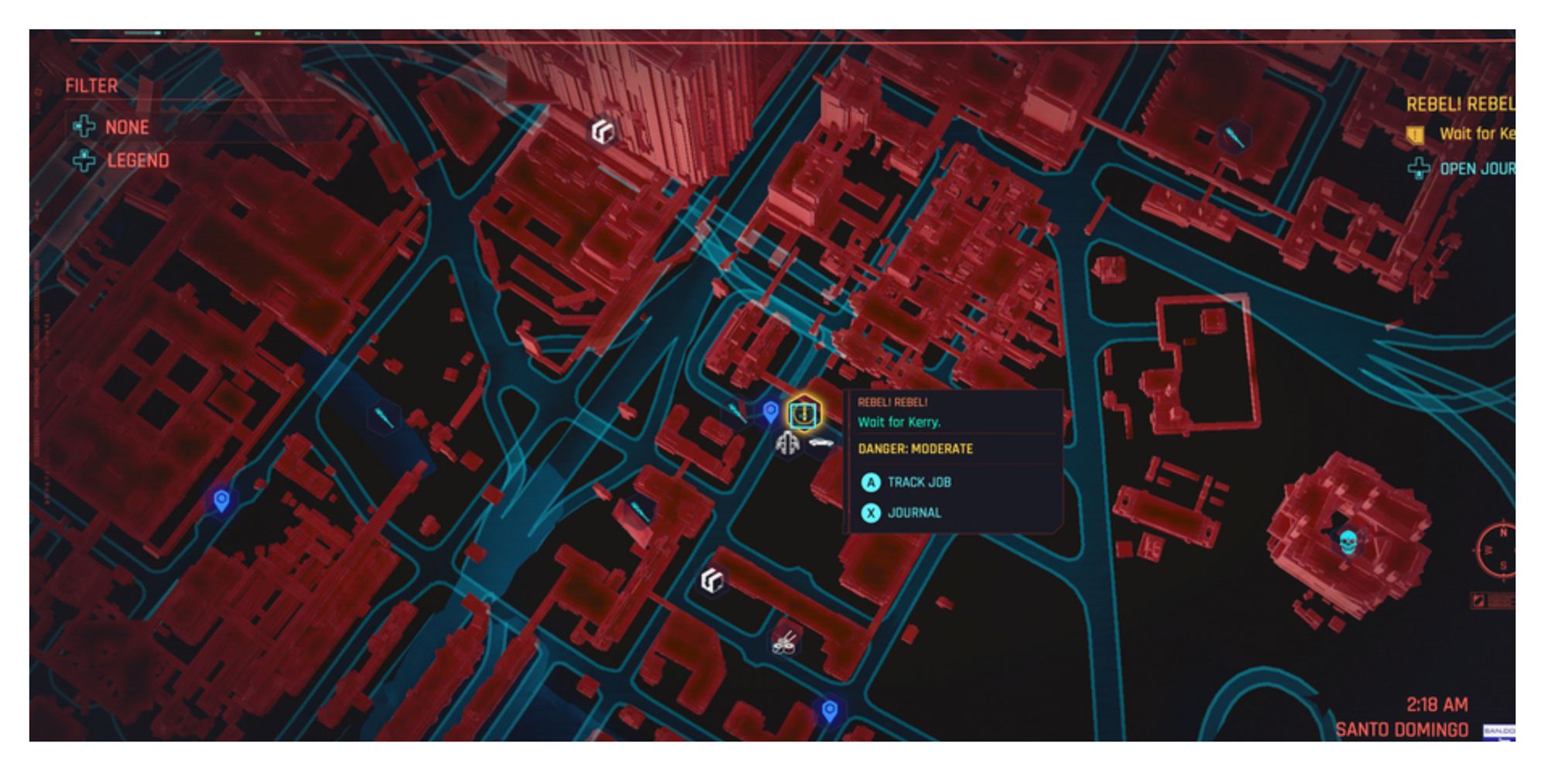Click the d-pad icon beside OPEN JOUR
This screenshot has width=1548, height=774.
(x=1419, y=169)
